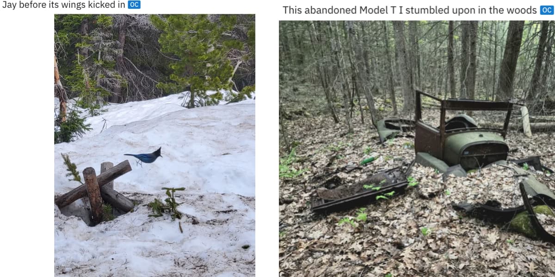Image resolution: width=555 pixels, height=277 pixels.
Task: Open the snowy Steller's jay photo
Action: point(154,145)
